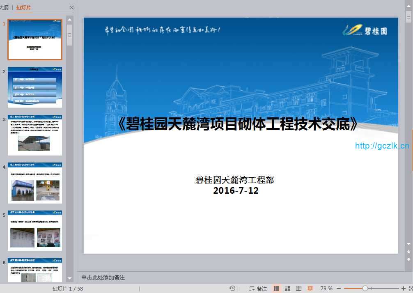Select the 幻灯片 tab
Screen dimensions: 413x293
tap(23, 7)
